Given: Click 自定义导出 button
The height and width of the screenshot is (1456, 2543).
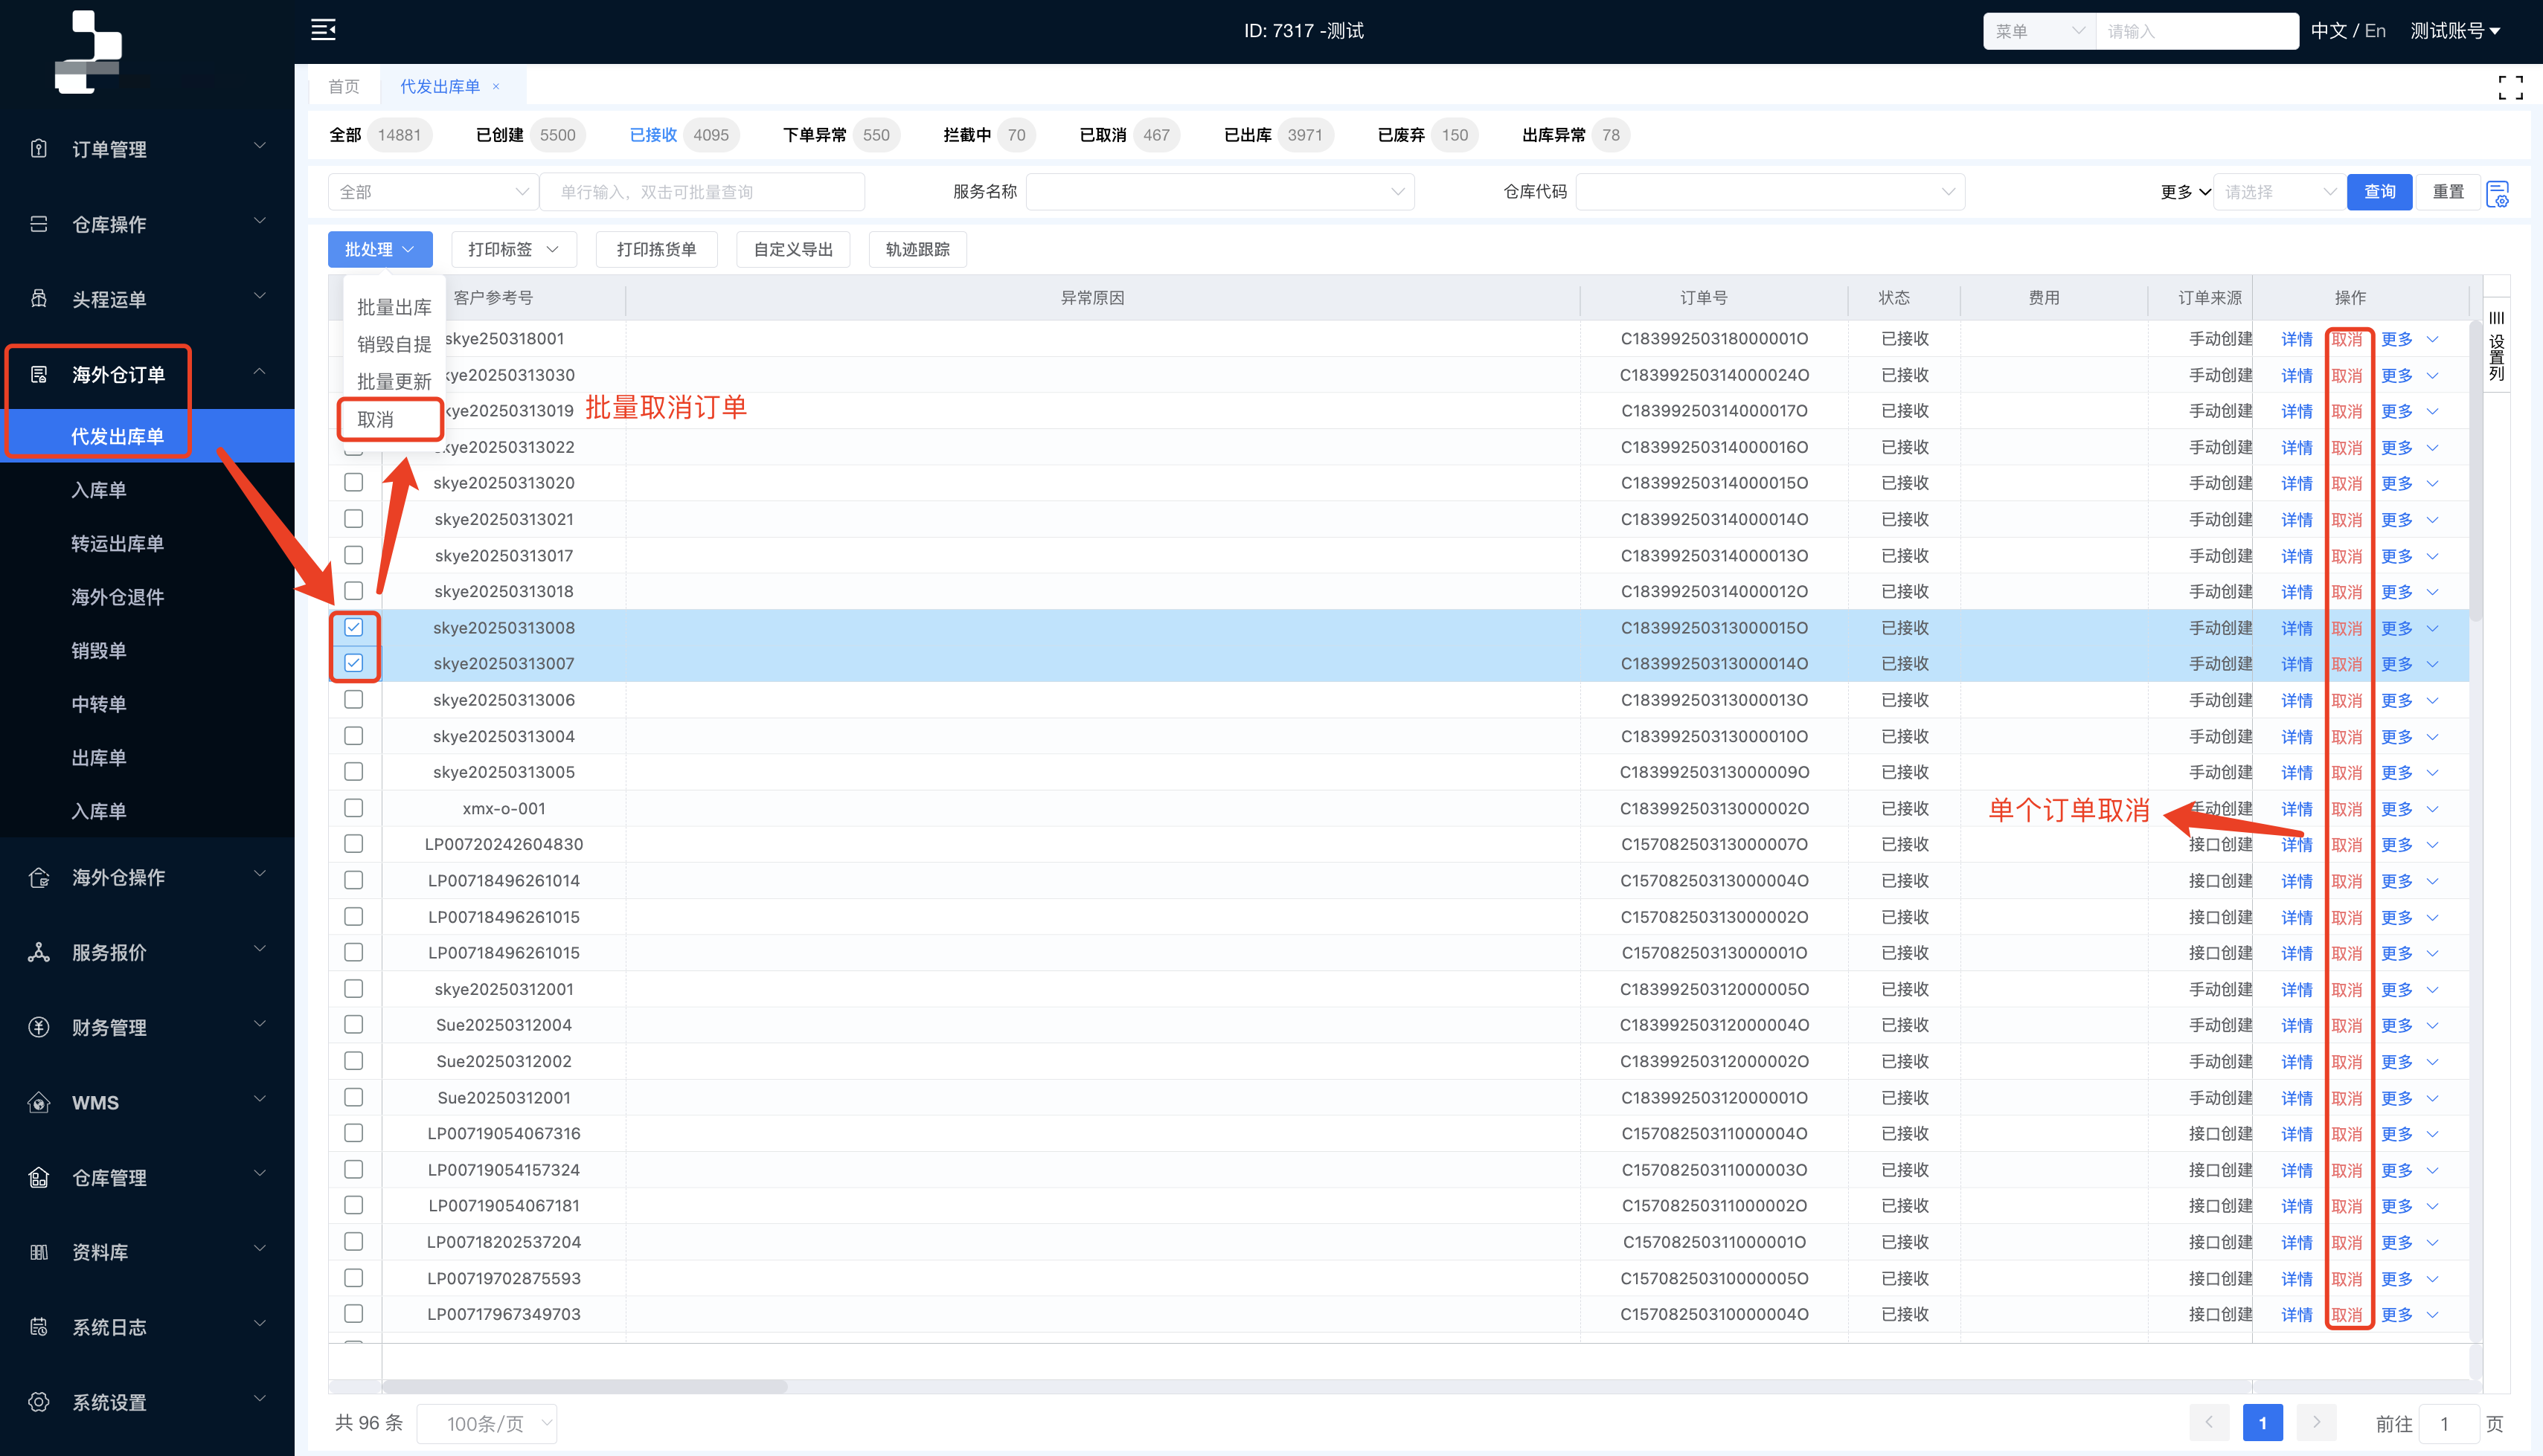Looking at the screenshot, I should pos(792,249).
